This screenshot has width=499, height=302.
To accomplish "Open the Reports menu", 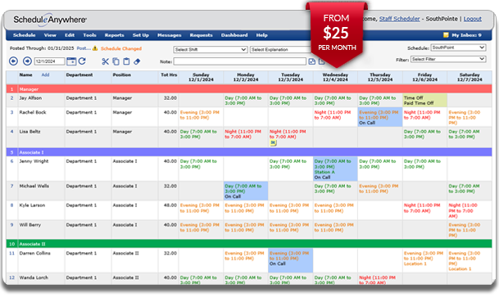I will coord(114,35).
